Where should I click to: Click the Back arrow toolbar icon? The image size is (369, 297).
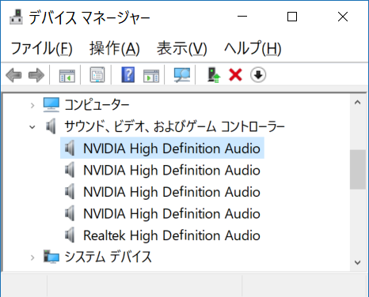click(x=13, y=75)
